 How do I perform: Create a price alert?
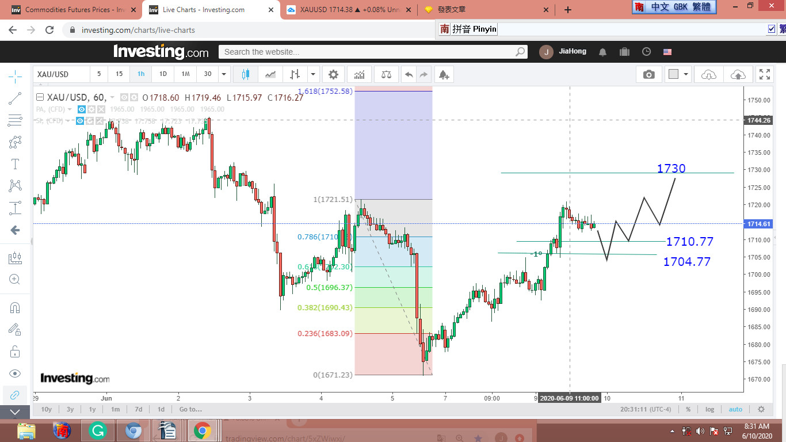click(x=444, y=74)
